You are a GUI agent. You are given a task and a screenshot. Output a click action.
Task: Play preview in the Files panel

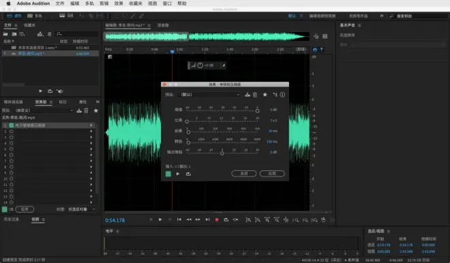click(x=40, y=91)
